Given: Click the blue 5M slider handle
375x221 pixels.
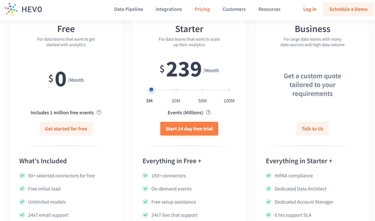Looking at the screenshot, I should [151, 90].
